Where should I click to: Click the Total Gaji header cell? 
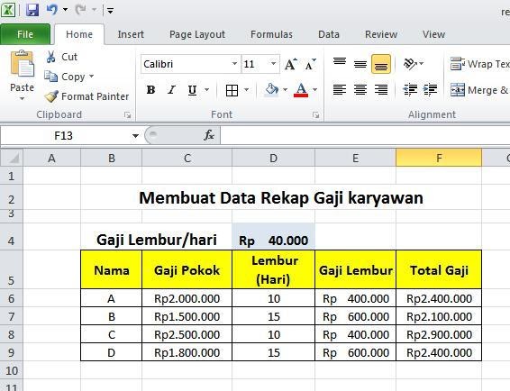[439, 269]
